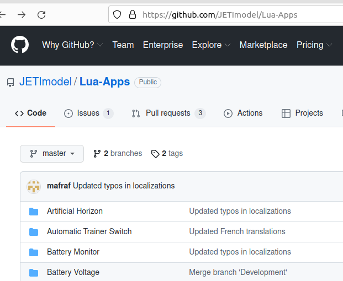The height and width of the screenshot is (281, 343).
Task: Open the "Merge branch 'Development'" commit link
Action: point(238,272)
